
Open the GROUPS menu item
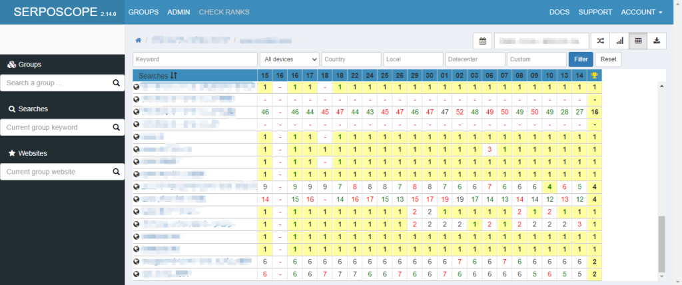143,12
